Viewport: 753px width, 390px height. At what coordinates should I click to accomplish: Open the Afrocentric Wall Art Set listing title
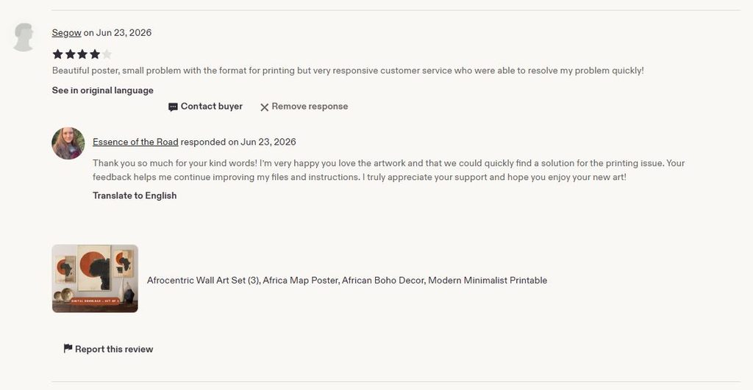click(x=347, y=280)
